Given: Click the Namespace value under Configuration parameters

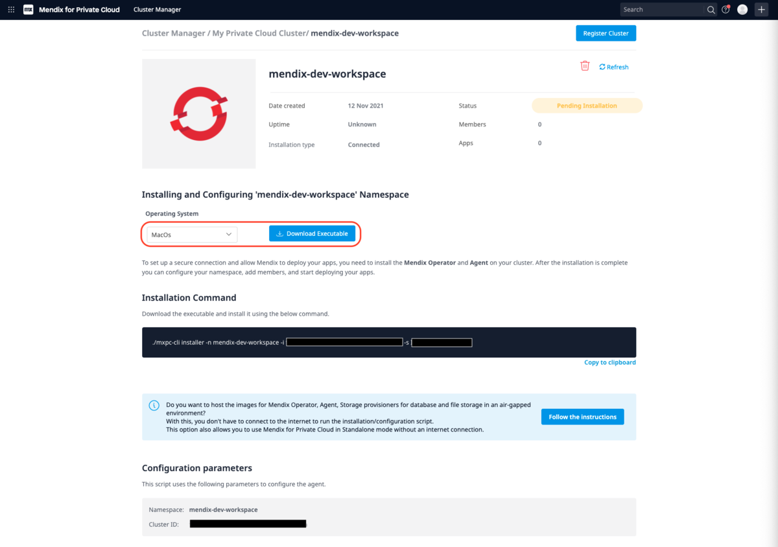Looking at the screenshot, I should click(223, 509).
